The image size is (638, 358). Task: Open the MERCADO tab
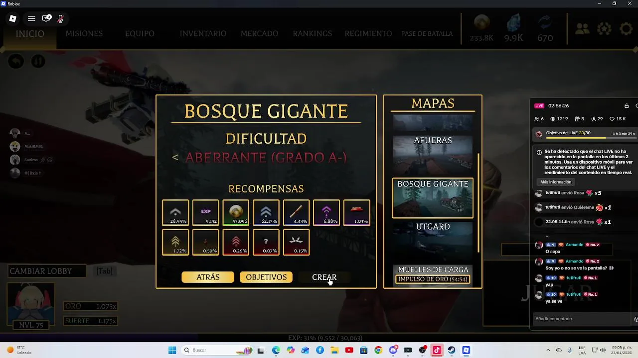259,34
